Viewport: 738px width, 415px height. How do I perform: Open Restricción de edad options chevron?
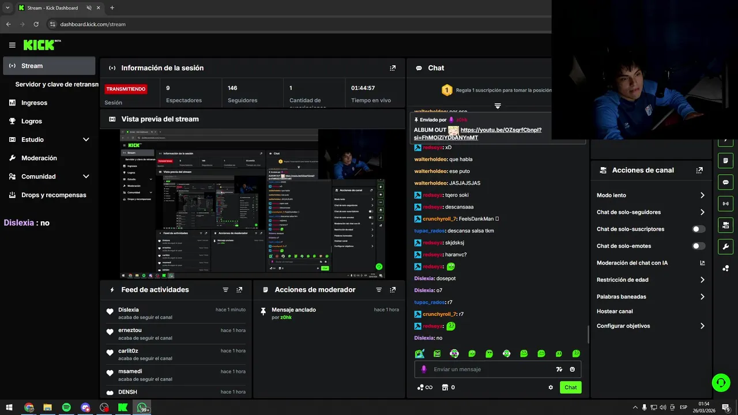tap(702, 280)
